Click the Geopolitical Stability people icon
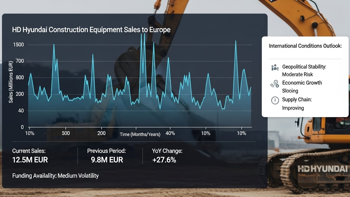This screenshot has width=350, height=197. [x=275, y=68]
